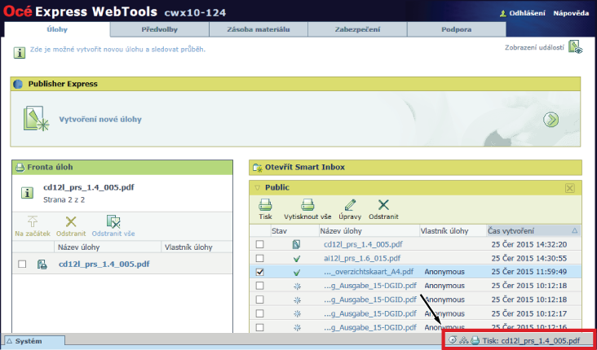
Task: Click timestamp 25 Čer 2015 11:59:49
Action: (x=529, y=272)
